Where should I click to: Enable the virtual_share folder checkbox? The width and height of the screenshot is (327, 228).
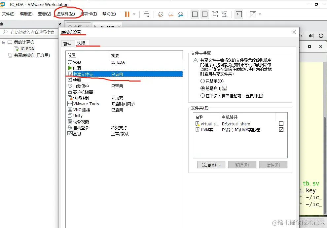click(x=281, y=124)
